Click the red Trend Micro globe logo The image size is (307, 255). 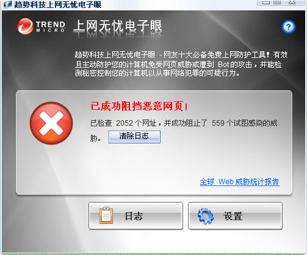25,26
